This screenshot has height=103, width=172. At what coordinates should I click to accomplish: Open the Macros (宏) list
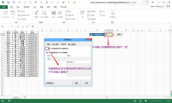(13, 14)
